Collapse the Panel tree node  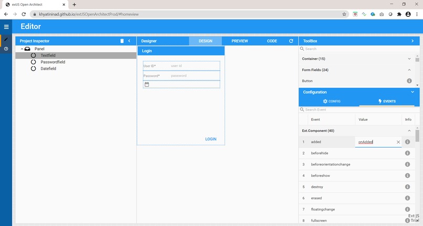22,49
